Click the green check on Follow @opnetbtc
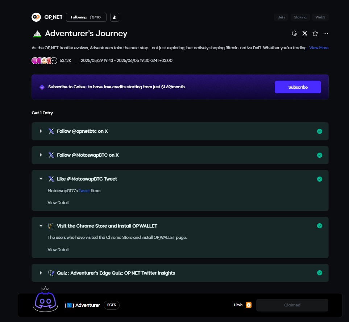 coord(319,131)
